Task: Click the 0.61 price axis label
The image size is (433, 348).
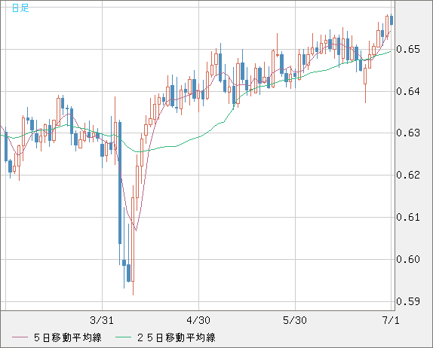Action: click(408, 217)
